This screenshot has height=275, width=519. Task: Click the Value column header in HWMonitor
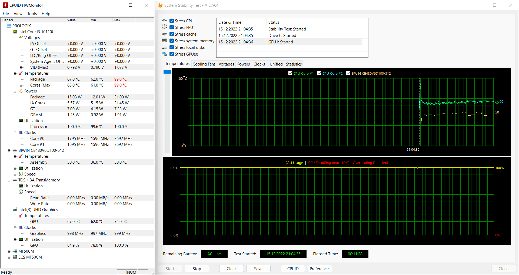(x=77, y=20)
